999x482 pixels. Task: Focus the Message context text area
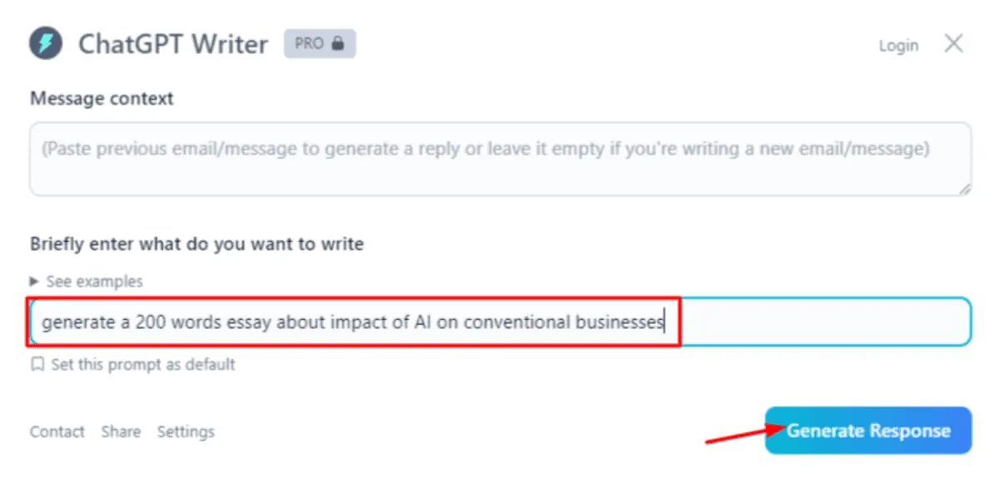[x=500, y=160]
